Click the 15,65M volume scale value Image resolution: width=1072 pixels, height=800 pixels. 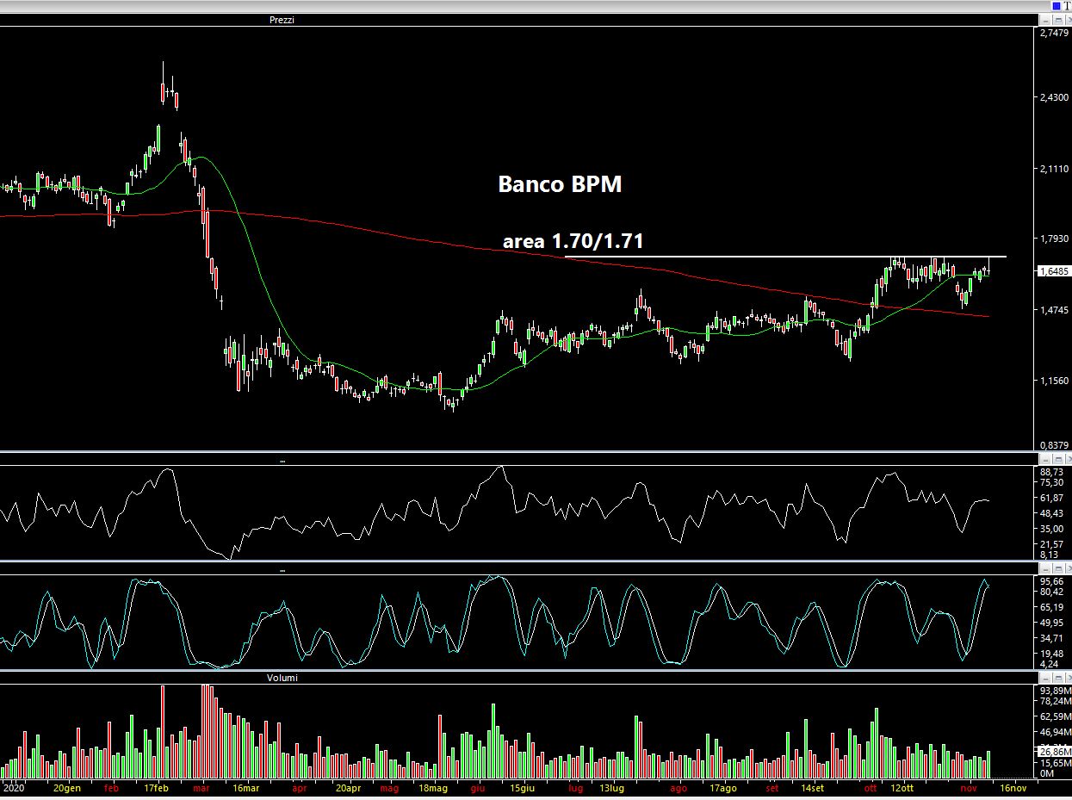pos(1054,763)
